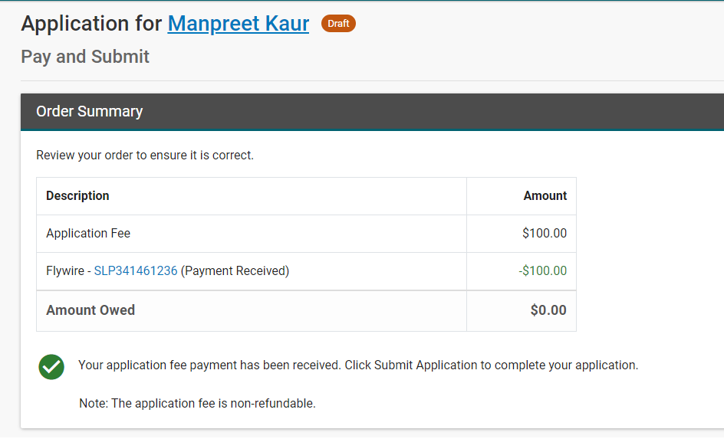Open Flywire payment reference SLP341461236
The width and height of the screenshot is (724, 439).
tap(136, 270)
